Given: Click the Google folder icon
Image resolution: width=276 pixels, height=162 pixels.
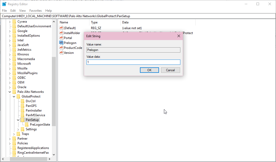Looking at the screenshot, I should [x=14, y=31].
